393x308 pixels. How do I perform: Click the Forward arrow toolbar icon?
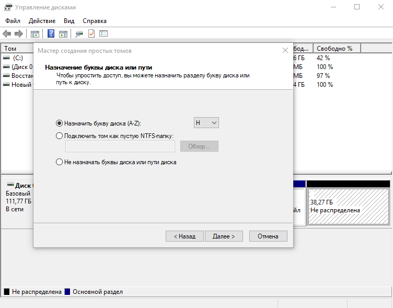(x=19, y=33)
